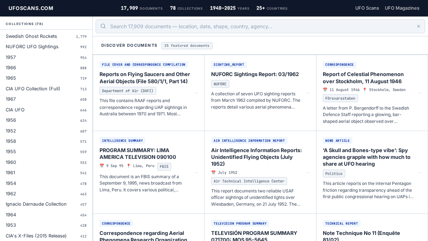Click the FBIS agency tag

[164, 166]
